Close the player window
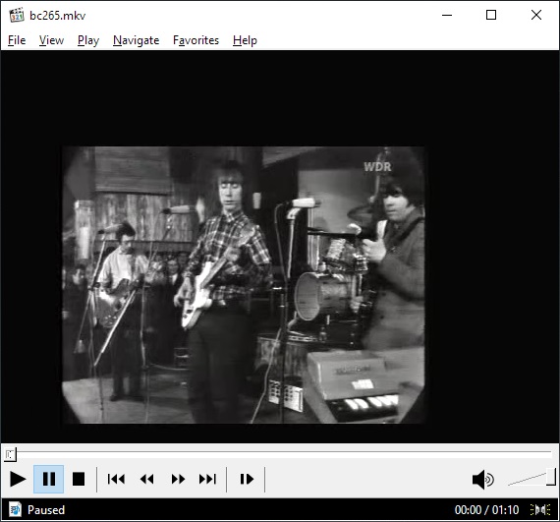This screenshot has height=522, width=560. [536, 15]
